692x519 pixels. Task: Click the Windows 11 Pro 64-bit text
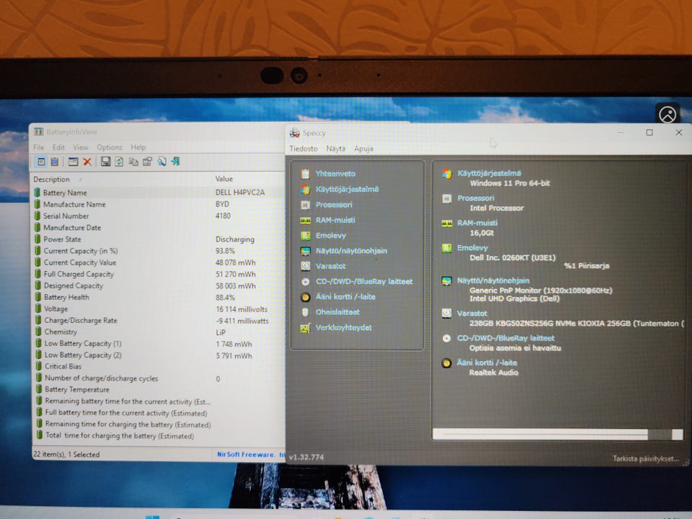tap(510, 183)
